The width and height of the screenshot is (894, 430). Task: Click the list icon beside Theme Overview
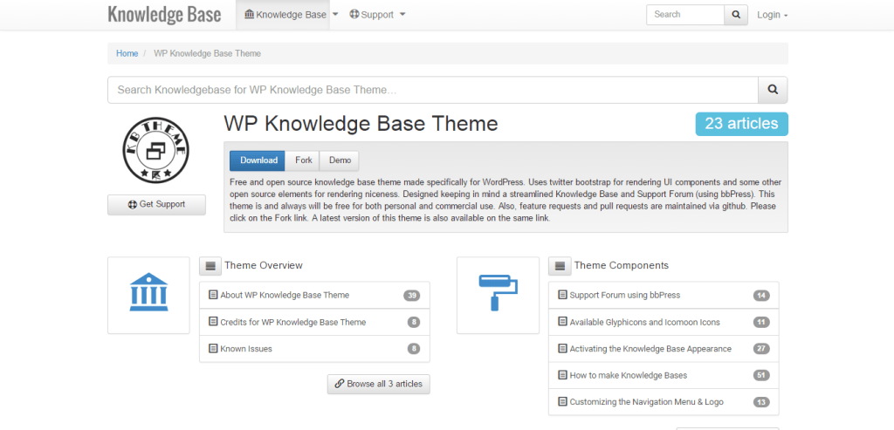(x=210, y=265)
